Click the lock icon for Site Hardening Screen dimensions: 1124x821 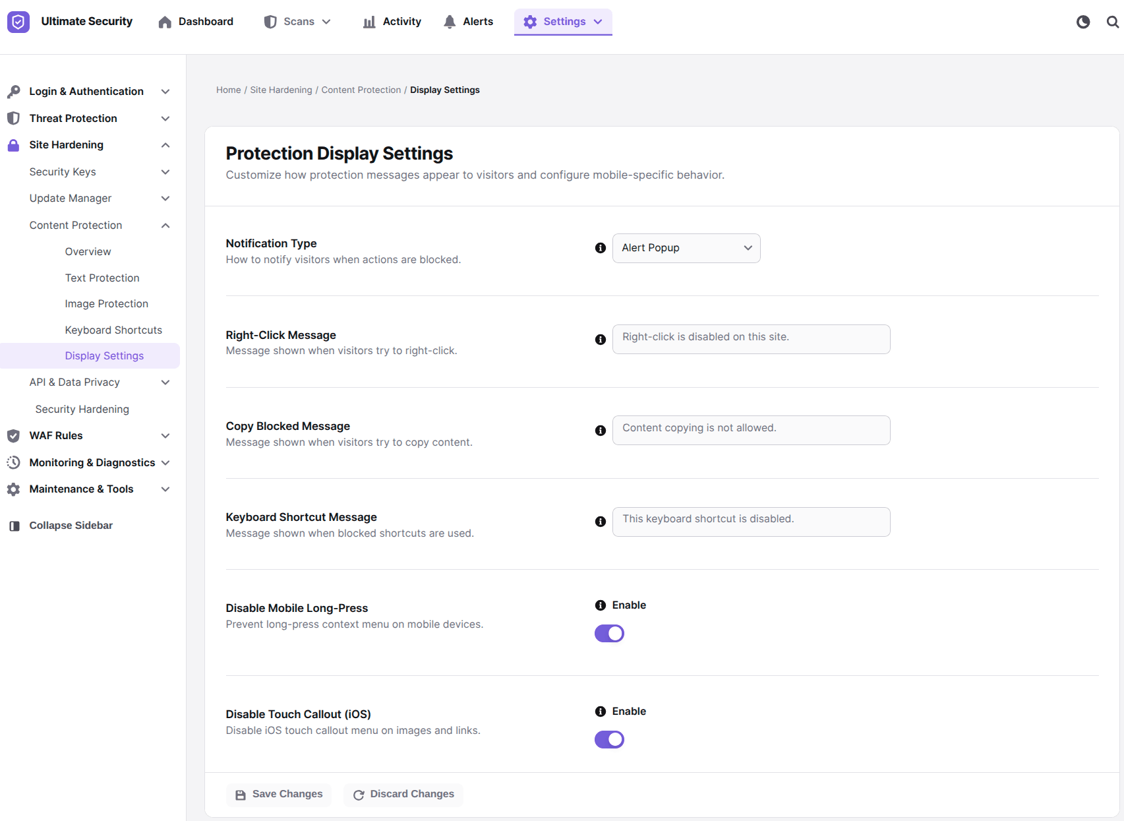click(13, 145)
